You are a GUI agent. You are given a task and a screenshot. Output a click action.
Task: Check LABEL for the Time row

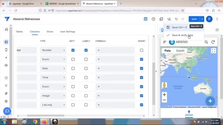[x=86, y=77]
